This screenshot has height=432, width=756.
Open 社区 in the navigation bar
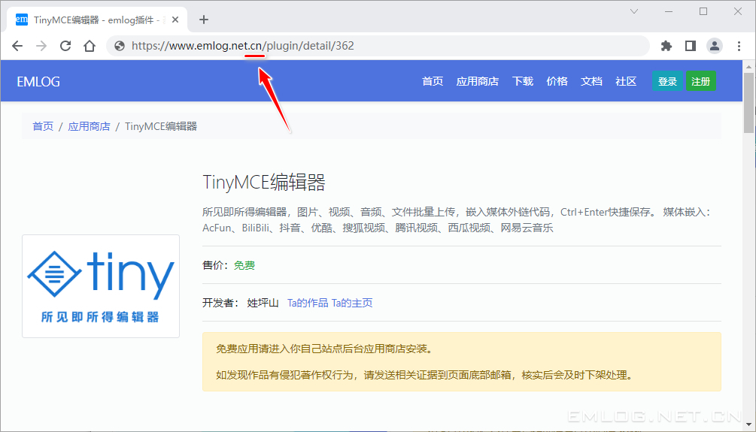click(x=626, y=81)
